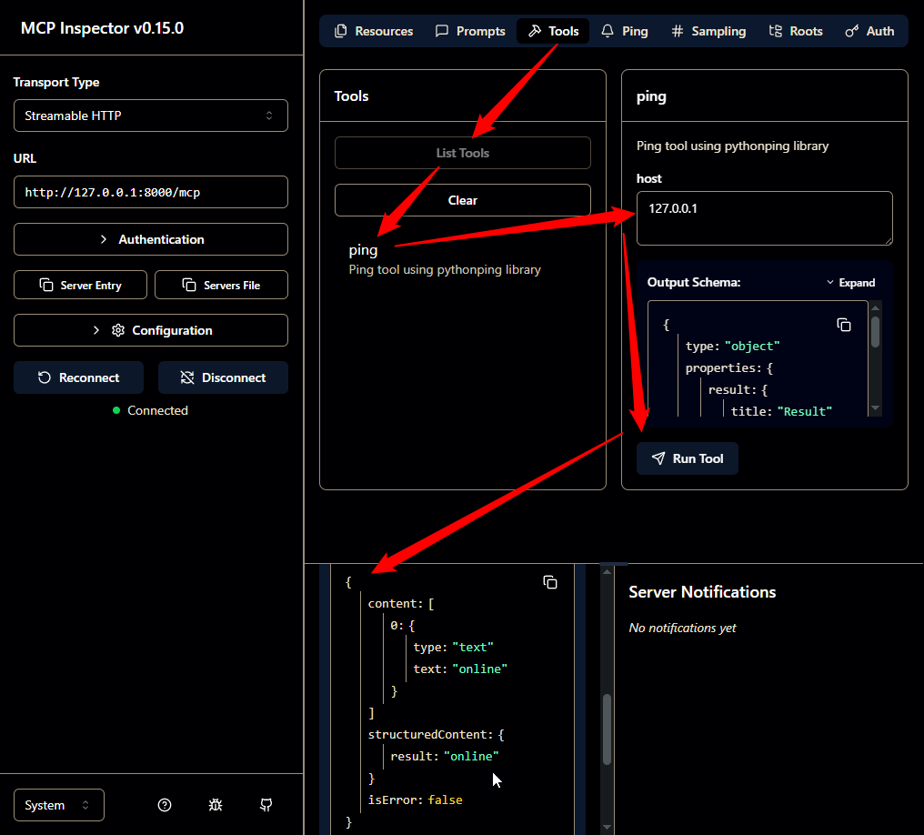Open the Transport Type dropdown
Image resolution: width=924 pixels, height=835 pixels.
coord(150,116)
